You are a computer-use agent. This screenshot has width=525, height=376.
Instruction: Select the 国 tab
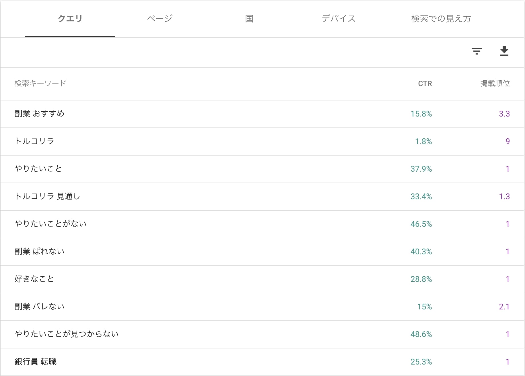249,19
